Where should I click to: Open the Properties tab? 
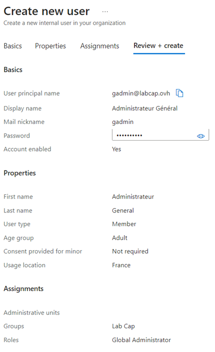click(51, 46)
